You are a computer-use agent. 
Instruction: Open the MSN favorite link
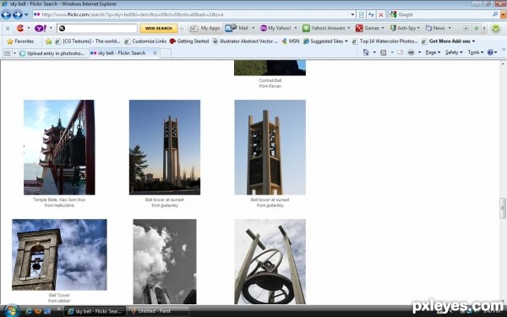pyautogui.click(x=291, y=41)
